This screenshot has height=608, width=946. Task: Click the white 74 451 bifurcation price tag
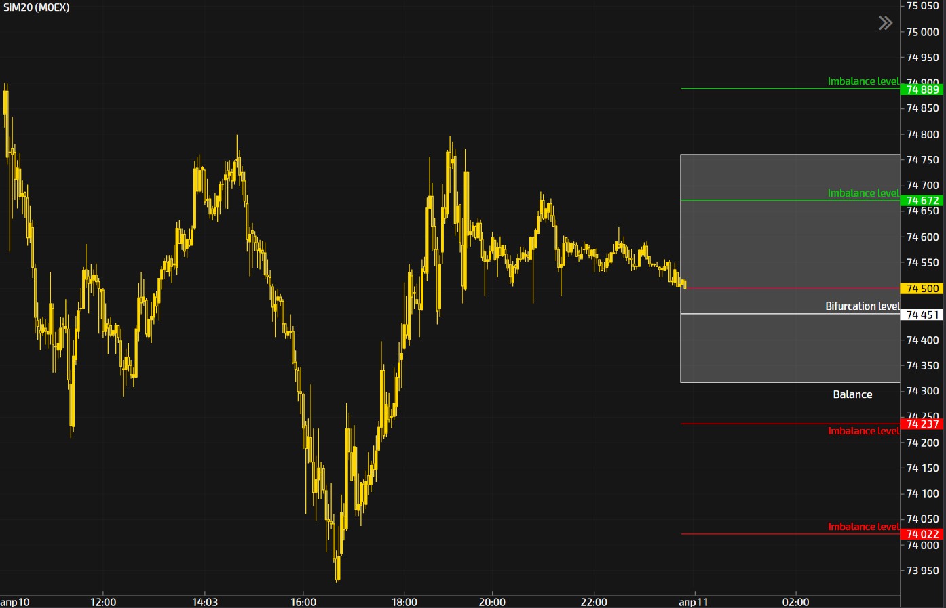click(922, 315)
